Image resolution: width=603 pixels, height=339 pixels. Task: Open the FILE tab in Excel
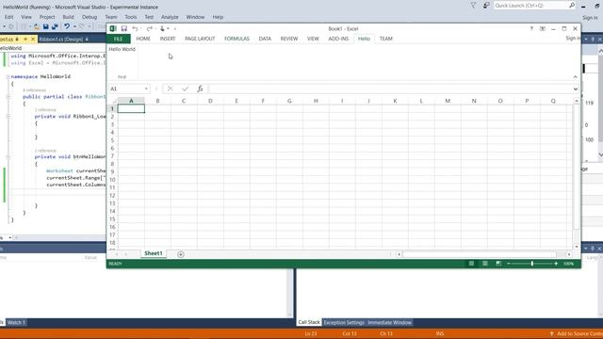(x=118, y=39)
